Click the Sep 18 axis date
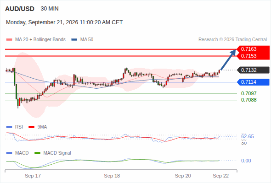271x183 pixels. [x=112, y=176]
